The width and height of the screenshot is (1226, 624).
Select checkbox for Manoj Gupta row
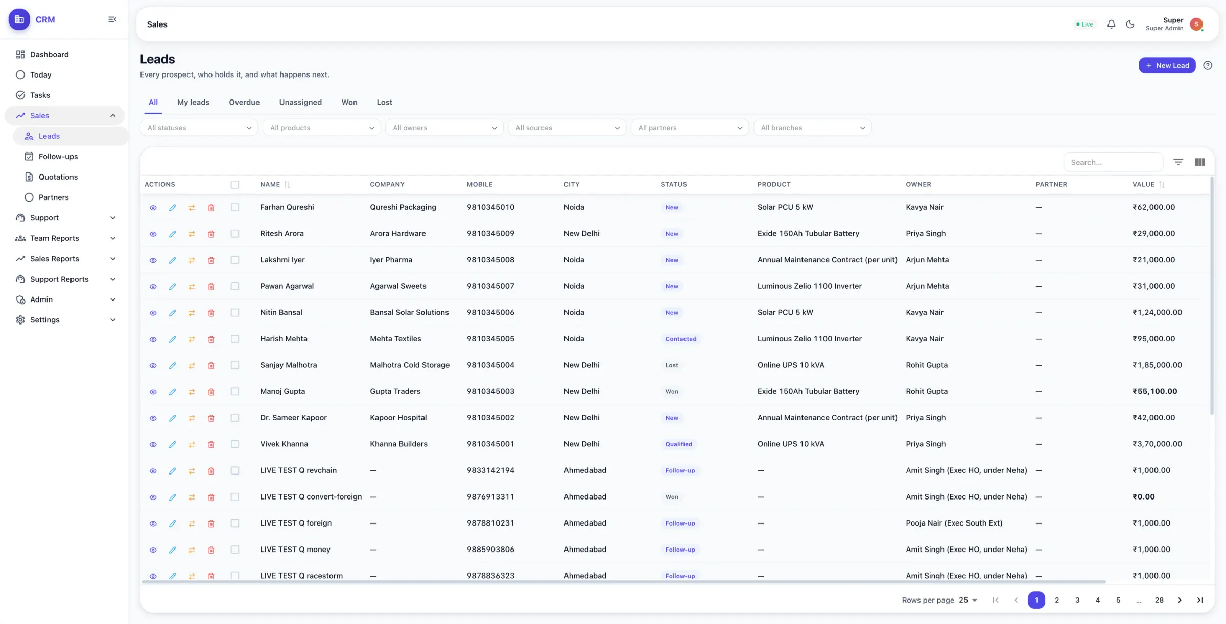[x=235, y=391]
